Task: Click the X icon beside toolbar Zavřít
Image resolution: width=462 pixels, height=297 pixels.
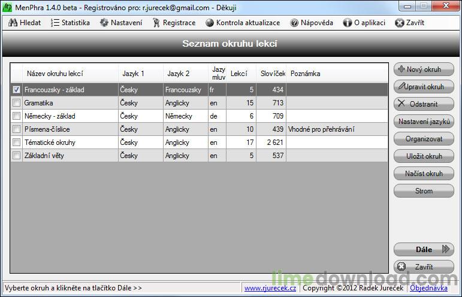Action: pos(399,23)
